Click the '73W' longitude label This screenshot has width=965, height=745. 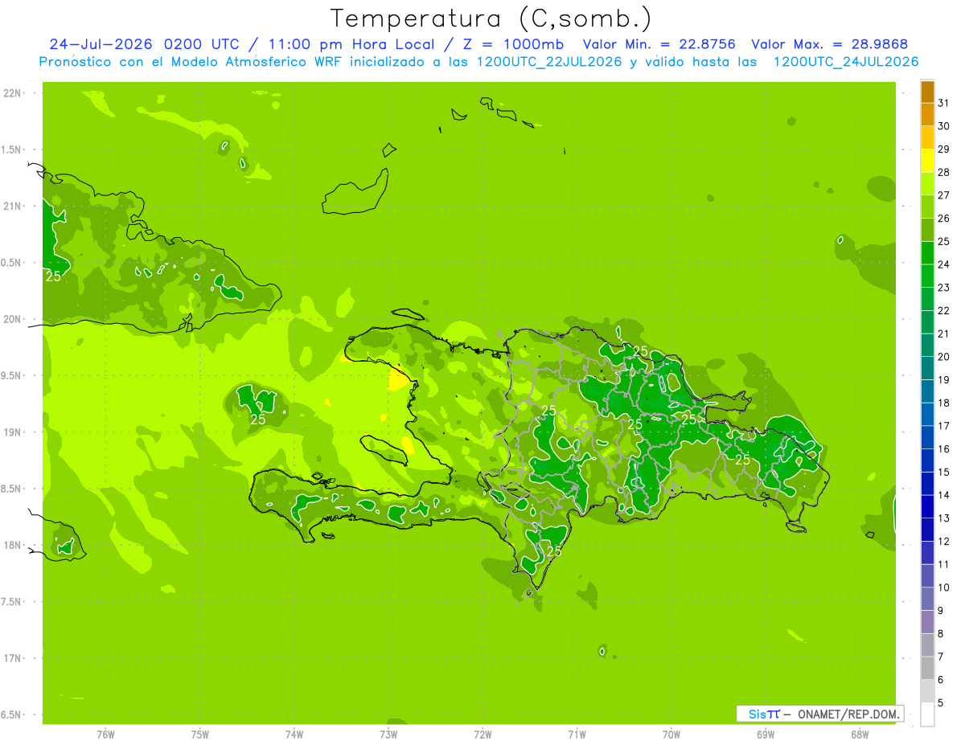388,734
